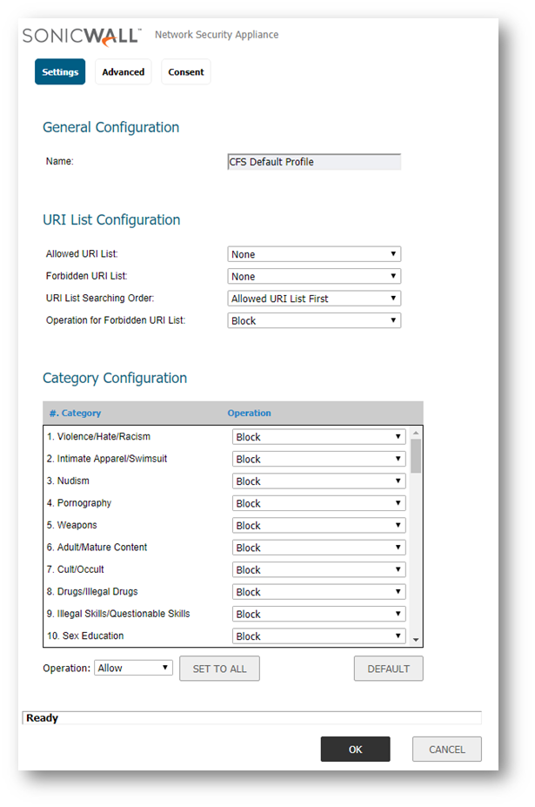Image resolution: width=535 pixels, height=807 pixels.
Task: Expand the Forbidden URI List dropdown
Action: coord(313,276)
